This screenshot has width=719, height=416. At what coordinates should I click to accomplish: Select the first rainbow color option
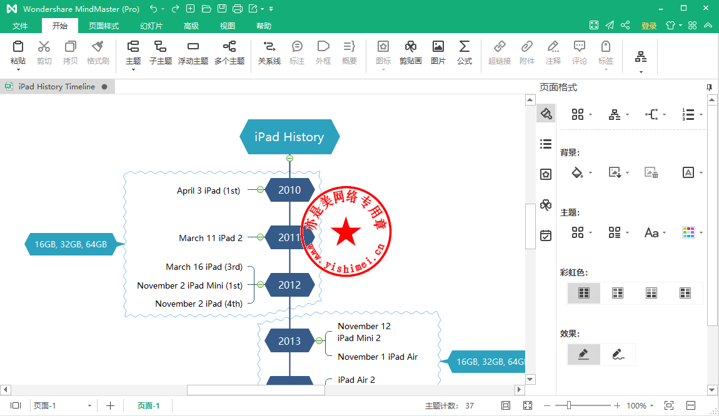pos(584,293)
